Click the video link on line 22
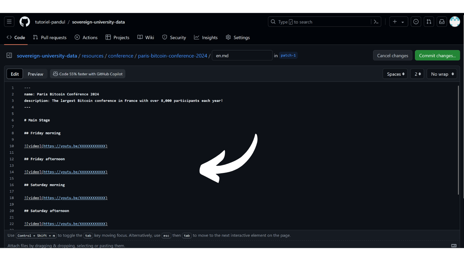The image size is (464, 261). point(66,224)
